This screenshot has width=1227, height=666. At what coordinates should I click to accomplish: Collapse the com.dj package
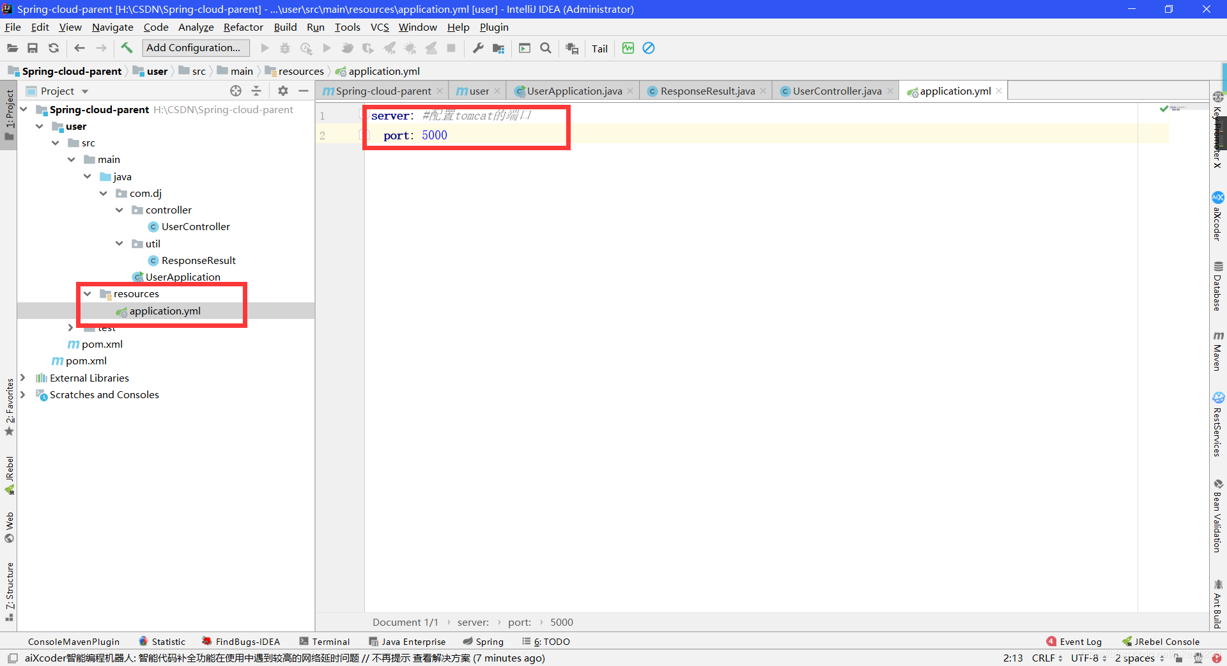(104, 193)
